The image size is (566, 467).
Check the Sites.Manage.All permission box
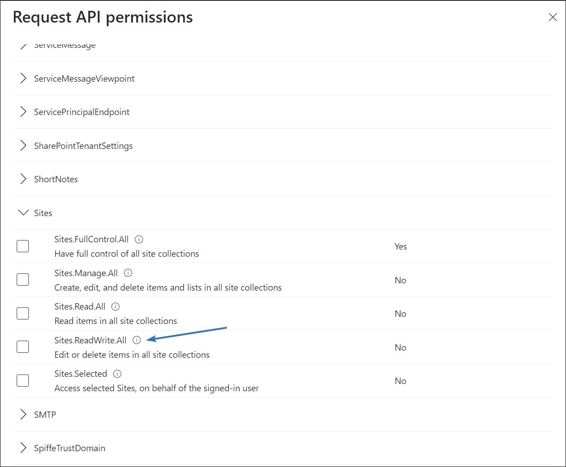click(x=23, y=280)
